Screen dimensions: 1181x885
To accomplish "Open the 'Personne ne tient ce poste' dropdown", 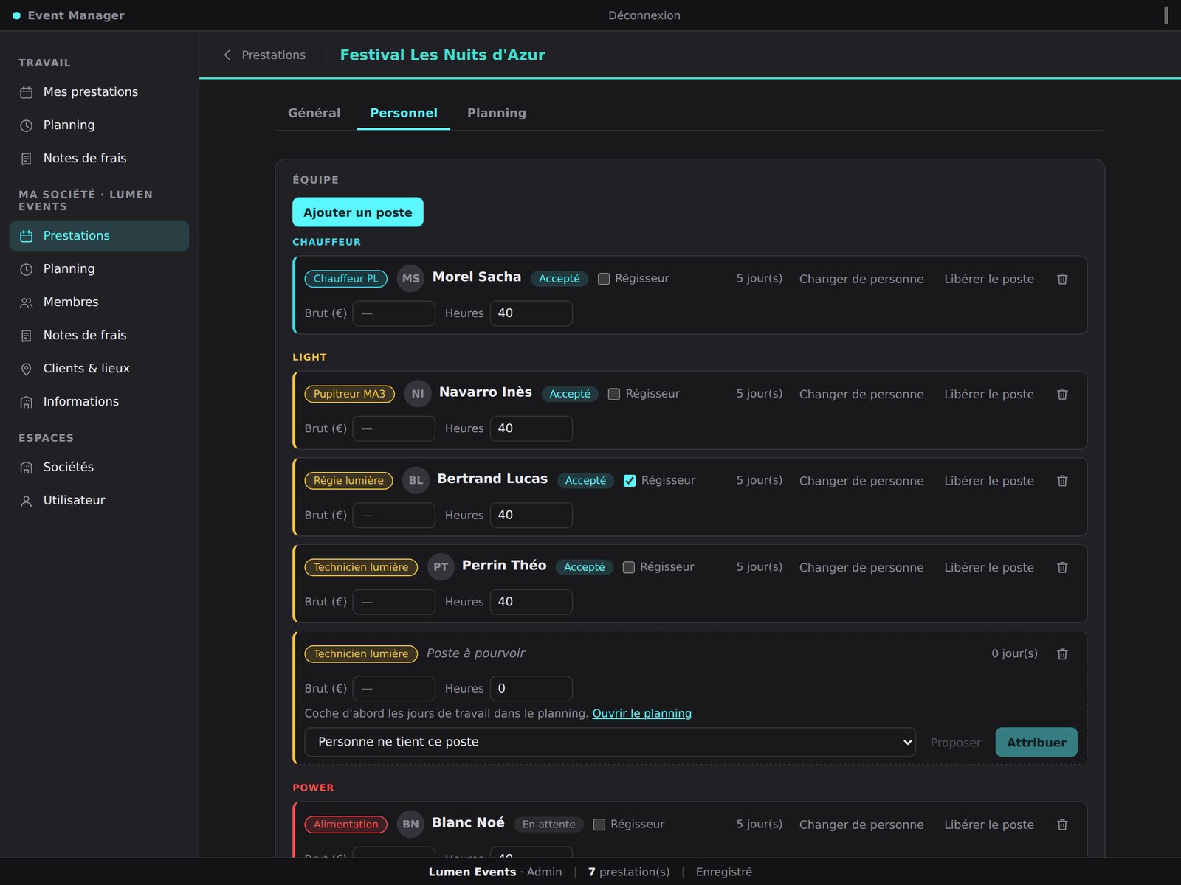I will 610,742.
